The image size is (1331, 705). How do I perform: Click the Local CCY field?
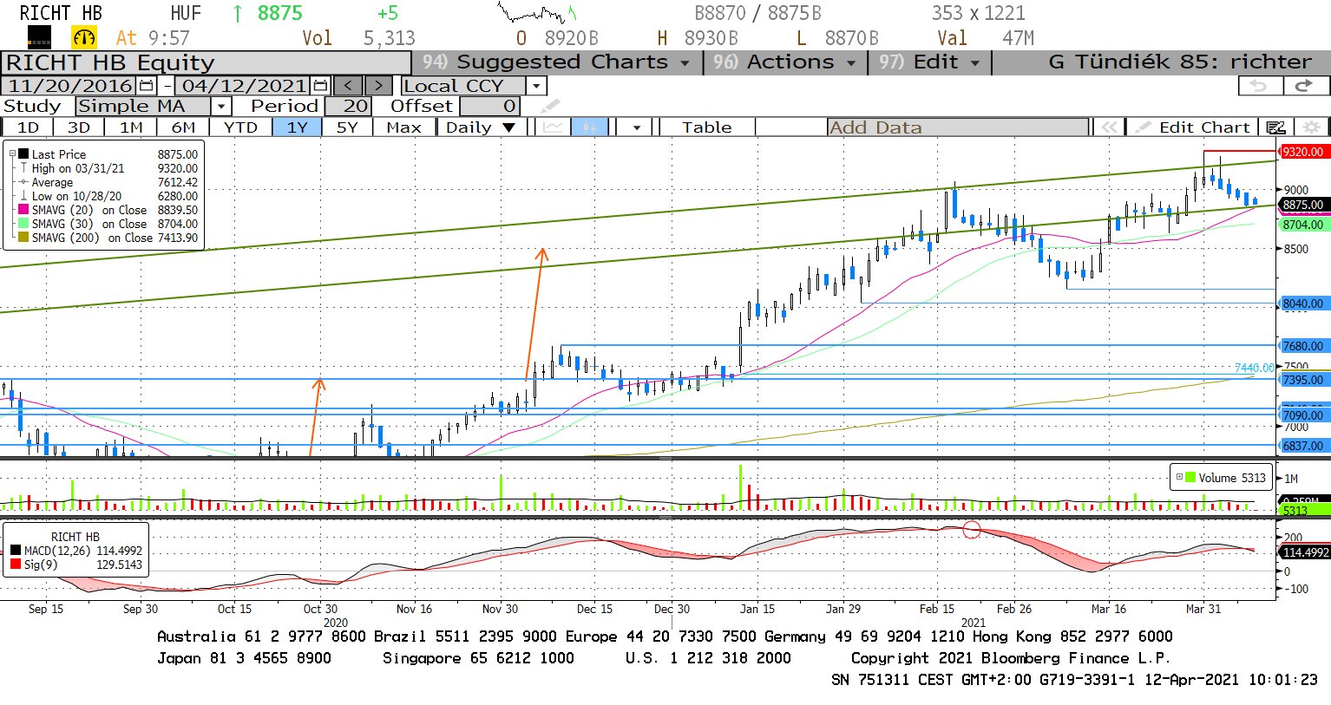pos(463,86)
